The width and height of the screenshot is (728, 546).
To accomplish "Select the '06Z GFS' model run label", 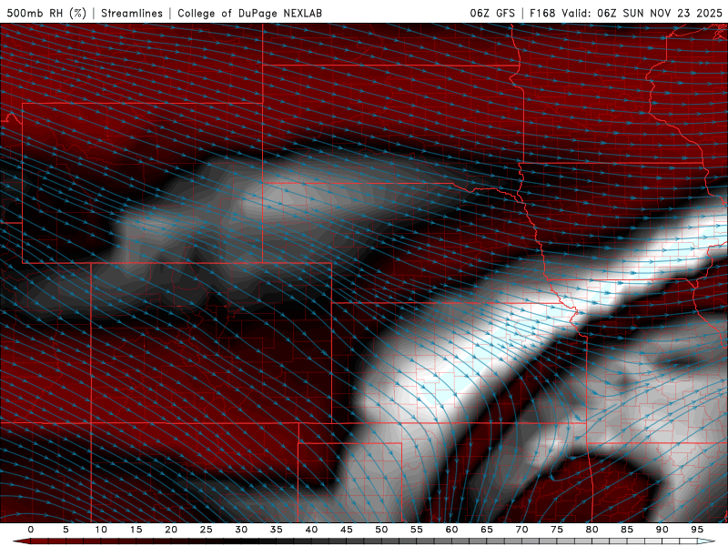I will (x=492, y=13).
